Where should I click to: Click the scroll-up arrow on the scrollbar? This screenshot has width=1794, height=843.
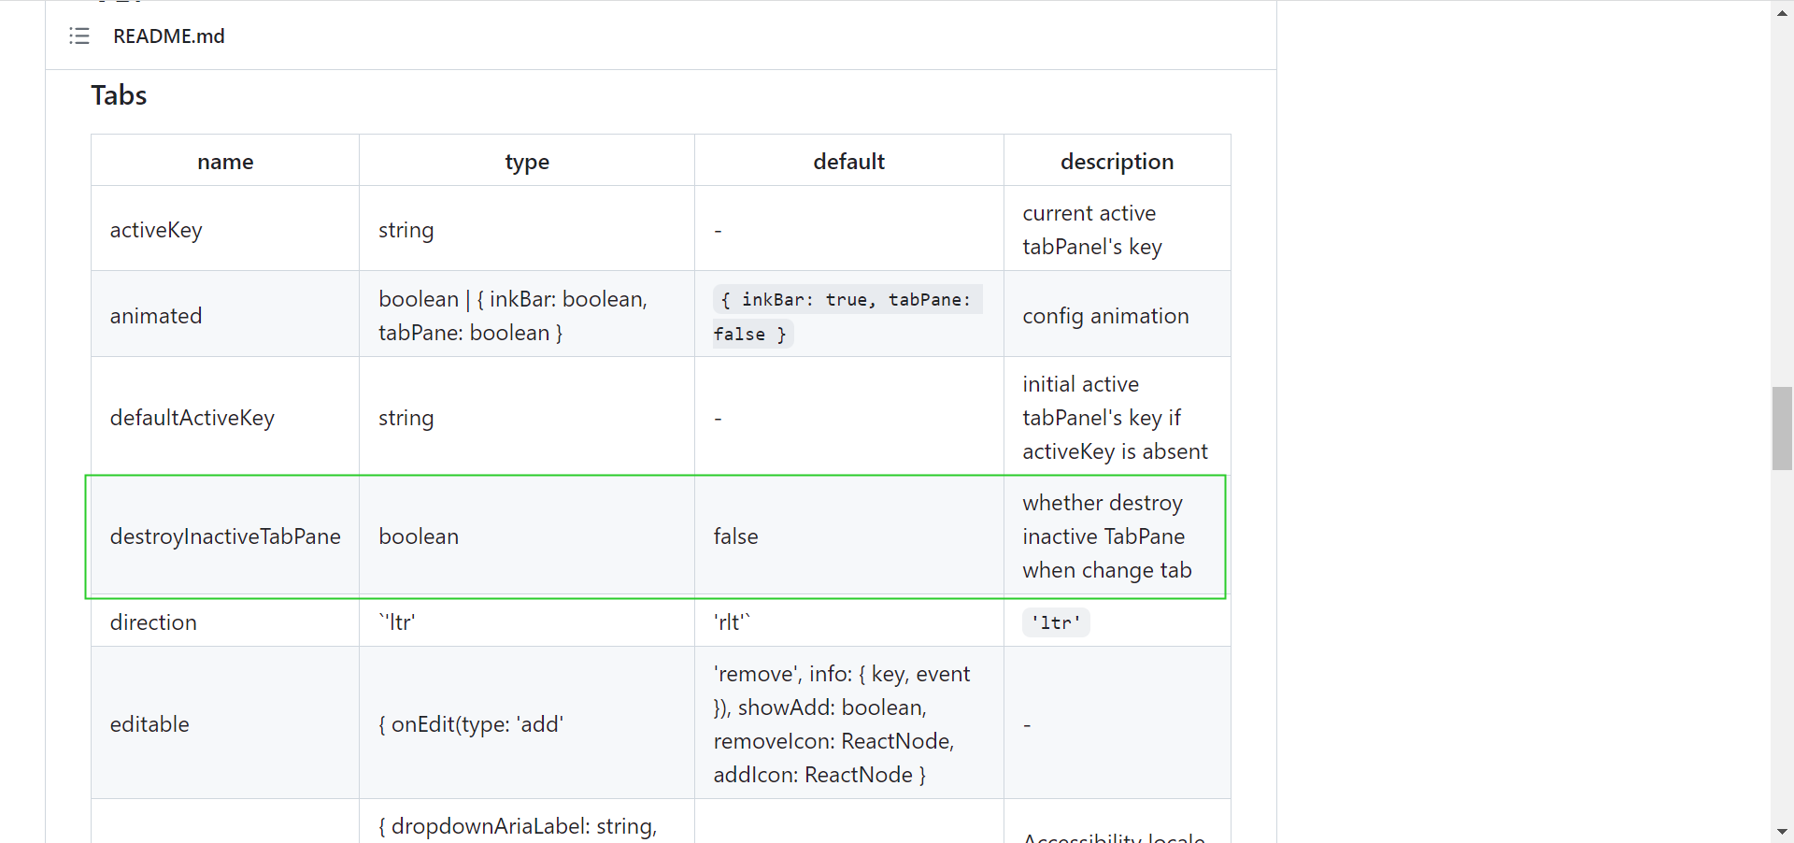(1781, 12)
